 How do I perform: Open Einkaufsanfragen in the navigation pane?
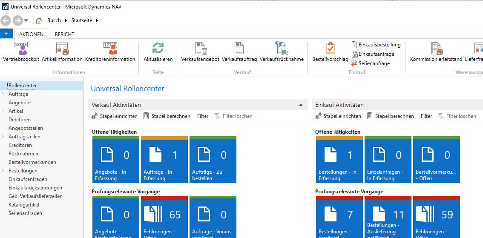28,179
